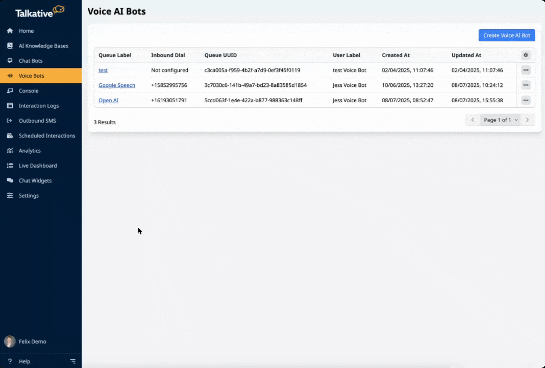The height and width of the screenshot is (368, 545).
Task: Open actions menu for test row
Action: [526, 70]
